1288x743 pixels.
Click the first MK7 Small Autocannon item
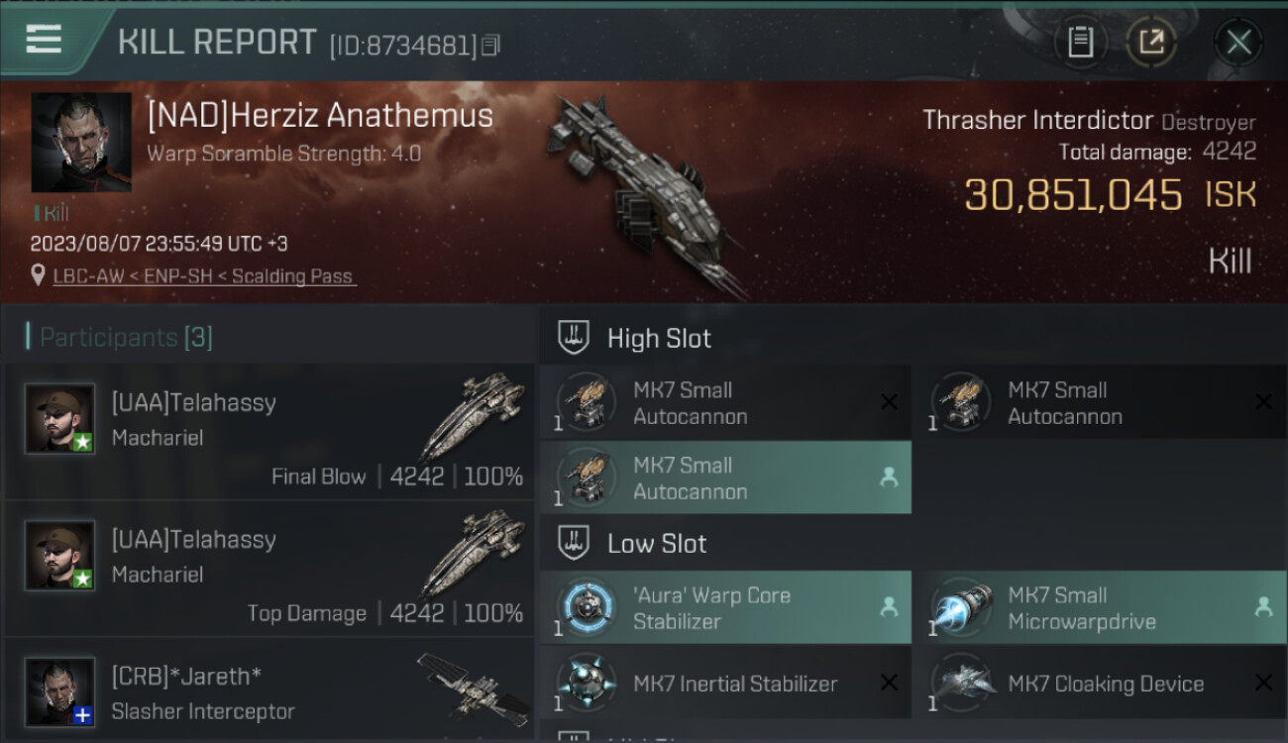tap(725, 402)
